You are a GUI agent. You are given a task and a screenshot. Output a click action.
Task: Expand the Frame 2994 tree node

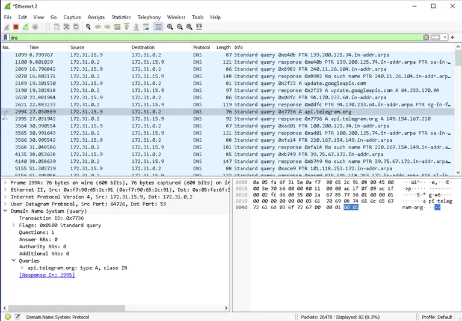(x=5, y=183)
